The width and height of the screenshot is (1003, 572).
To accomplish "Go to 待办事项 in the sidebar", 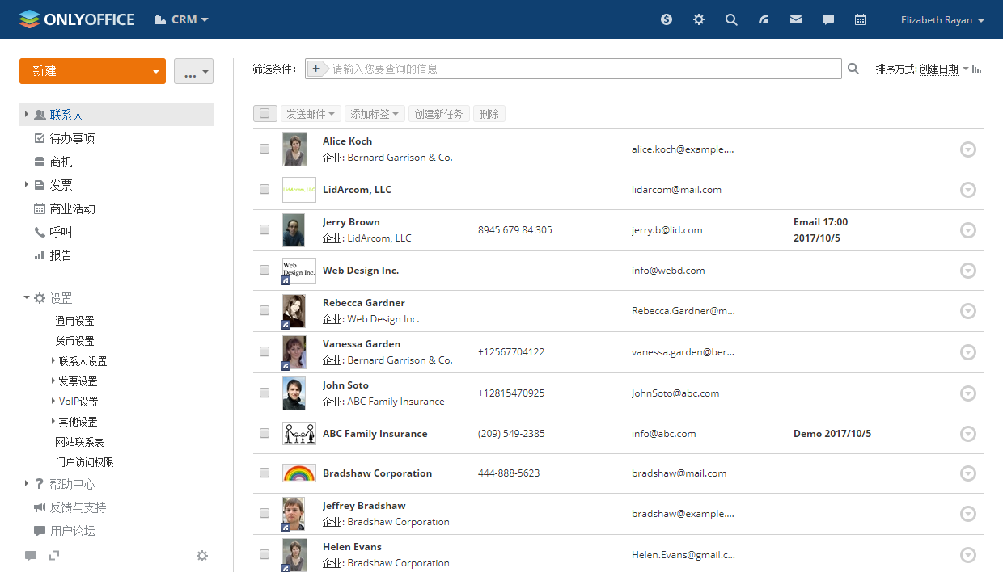I will [x=72, y=138].
